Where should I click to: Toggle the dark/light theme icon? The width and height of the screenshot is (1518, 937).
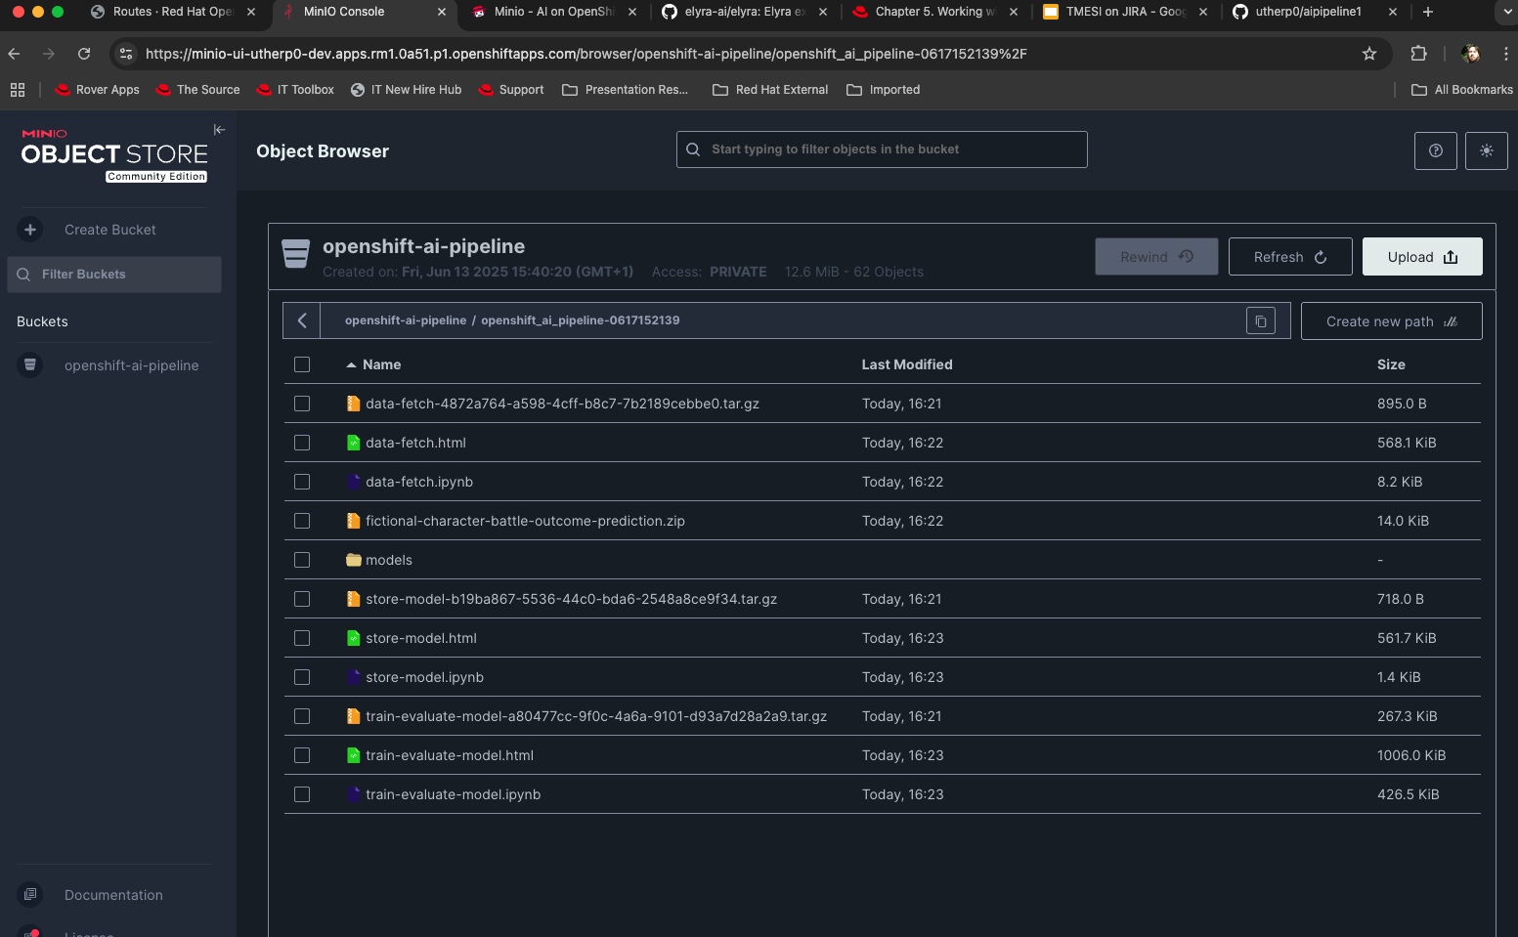(1486, 150)
